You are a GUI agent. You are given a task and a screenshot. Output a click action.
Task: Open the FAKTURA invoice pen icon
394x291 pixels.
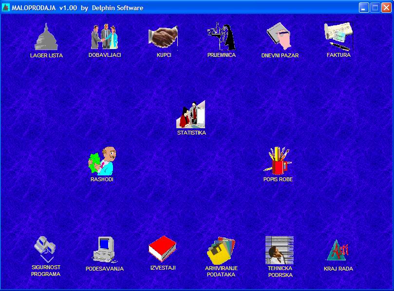point(338,36)
